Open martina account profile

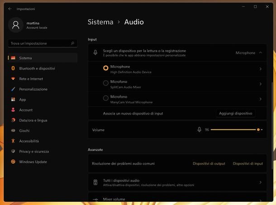point(28,25)
